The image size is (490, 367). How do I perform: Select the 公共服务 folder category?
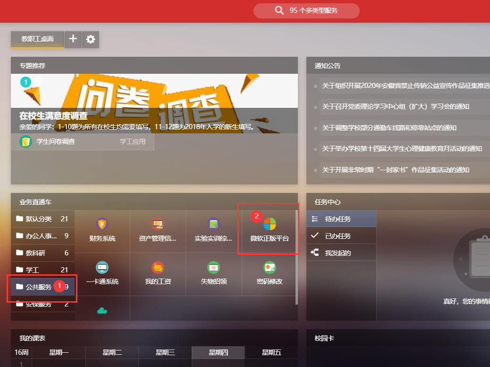point(39,287)
